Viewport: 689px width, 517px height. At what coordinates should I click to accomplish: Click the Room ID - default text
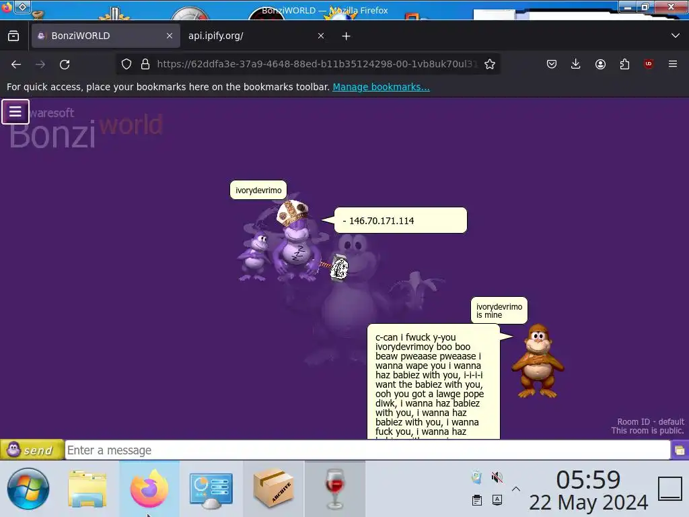[651, 421]
